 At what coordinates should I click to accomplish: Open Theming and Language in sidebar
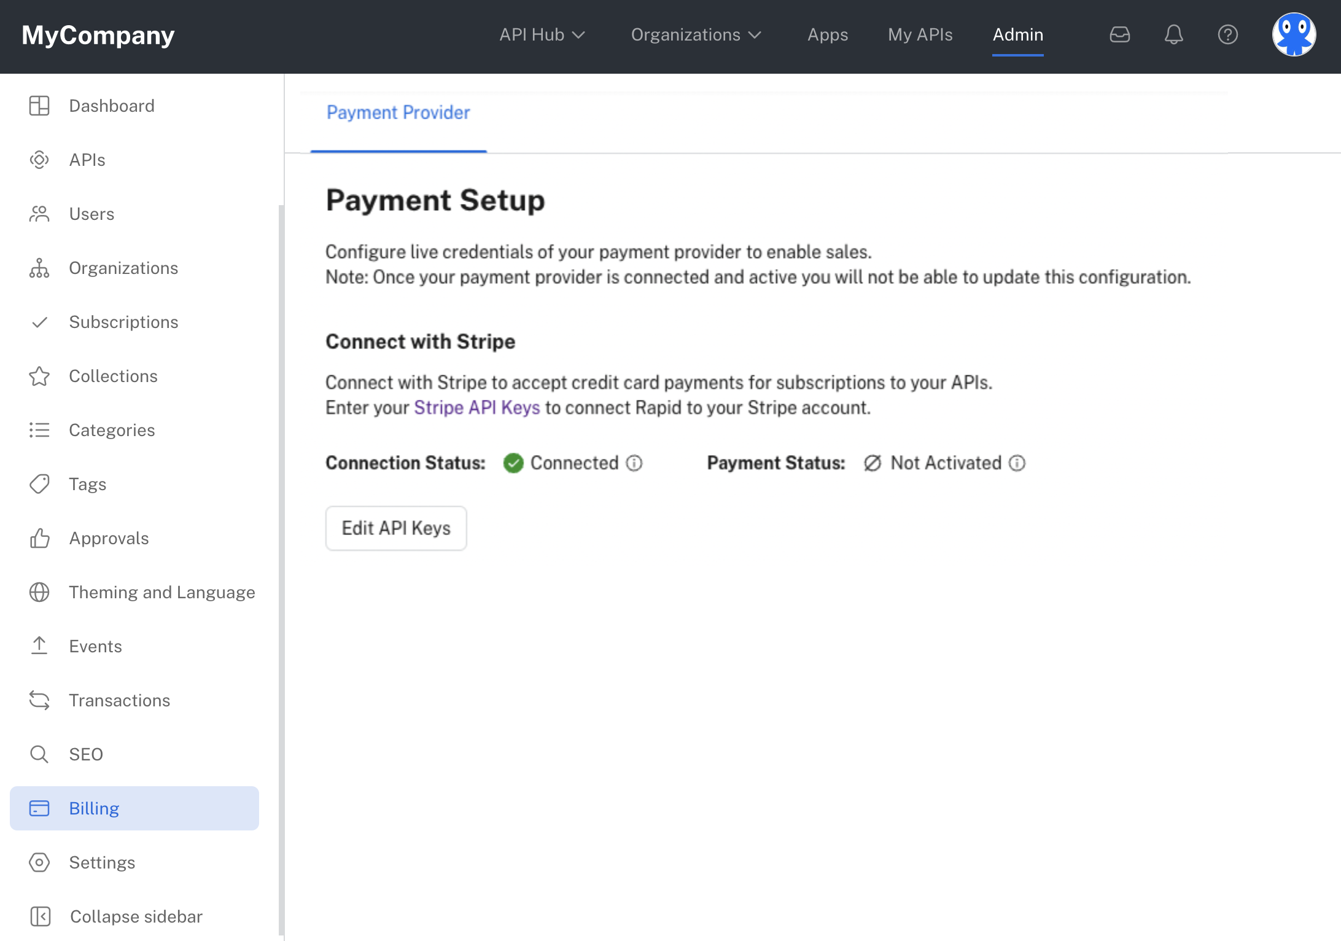coord(161,592)
